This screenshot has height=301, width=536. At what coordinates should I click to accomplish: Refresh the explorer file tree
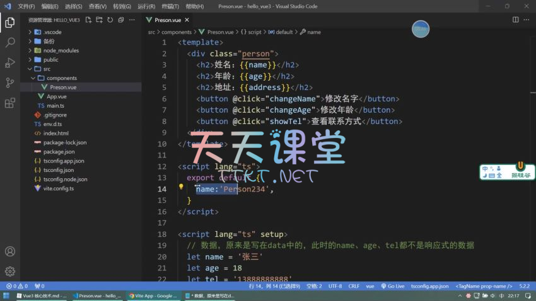110,20
